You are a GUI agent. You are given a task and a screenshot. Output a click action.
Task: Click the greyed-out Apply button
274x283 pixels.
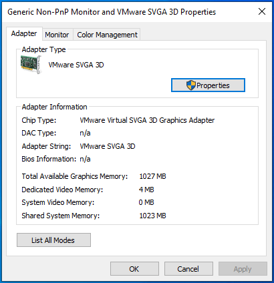point(243,269)
